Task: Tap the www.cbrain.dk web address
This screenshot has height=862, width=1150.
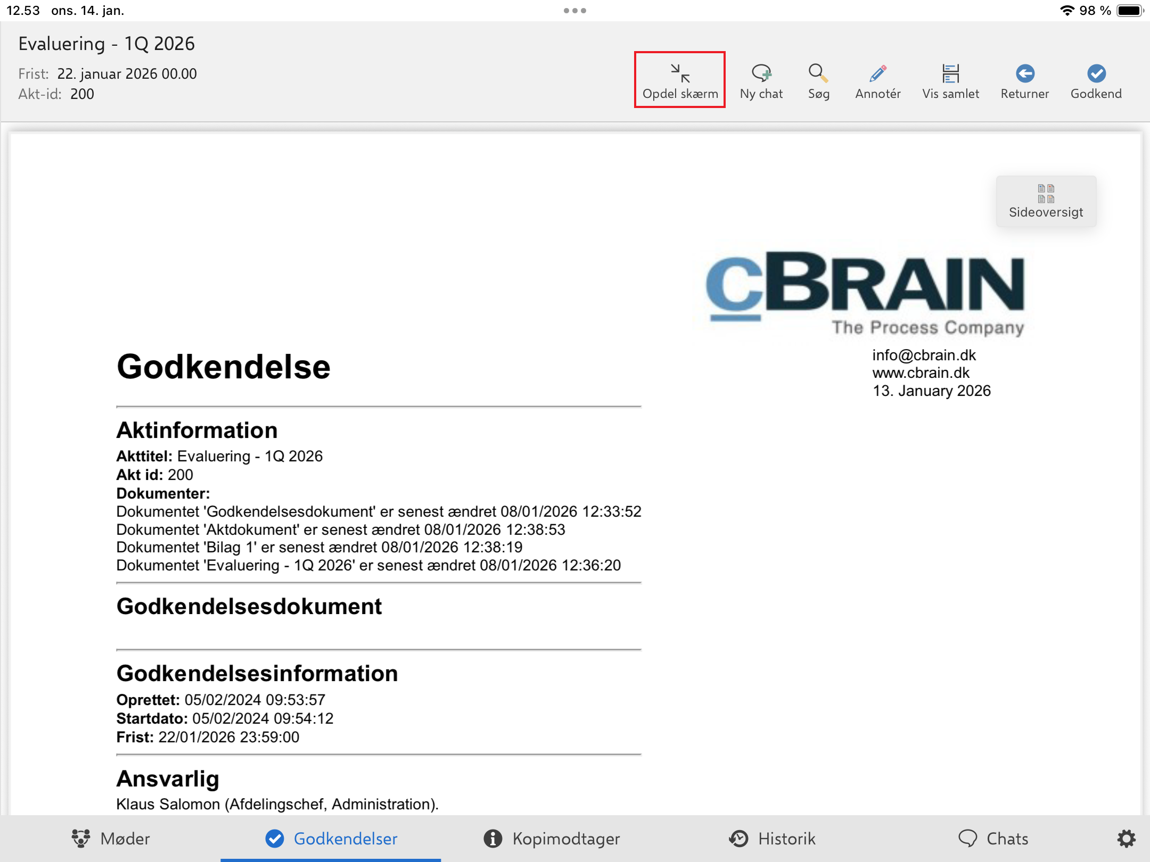Action: [x=921, y=372]
